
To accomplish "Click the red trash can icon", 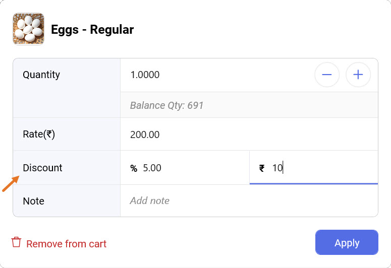I will (17, 242).
